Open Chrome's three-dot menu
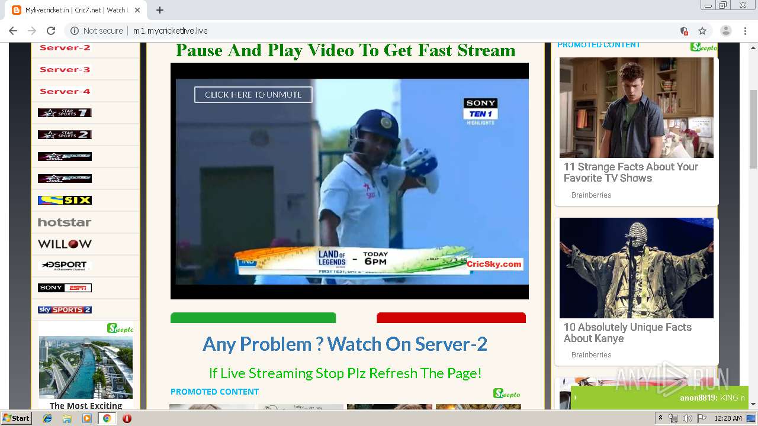 point(745,31)
